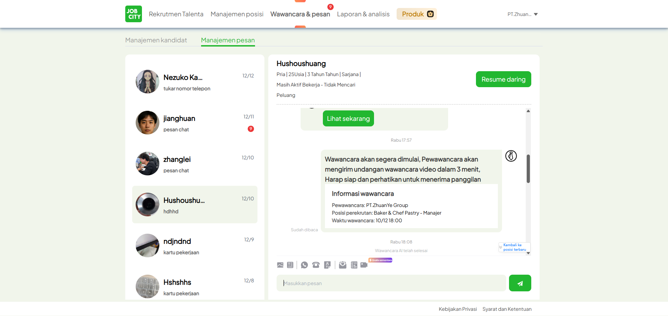Switch to the Manajemen kandidat tab
Viewport: 668px width, 316px height.
(156, 40)
